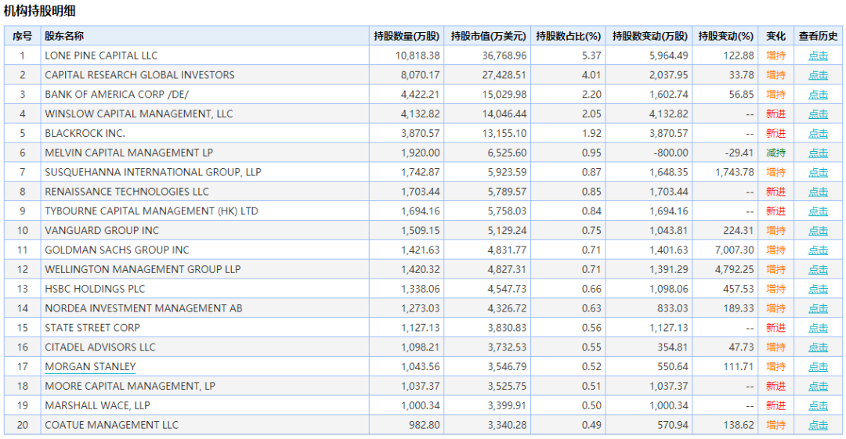Viewport: 846px width, 439px height.
Task: Click 点击 for HSBC HOLDINGS PLC
Action: click(818, 289)
